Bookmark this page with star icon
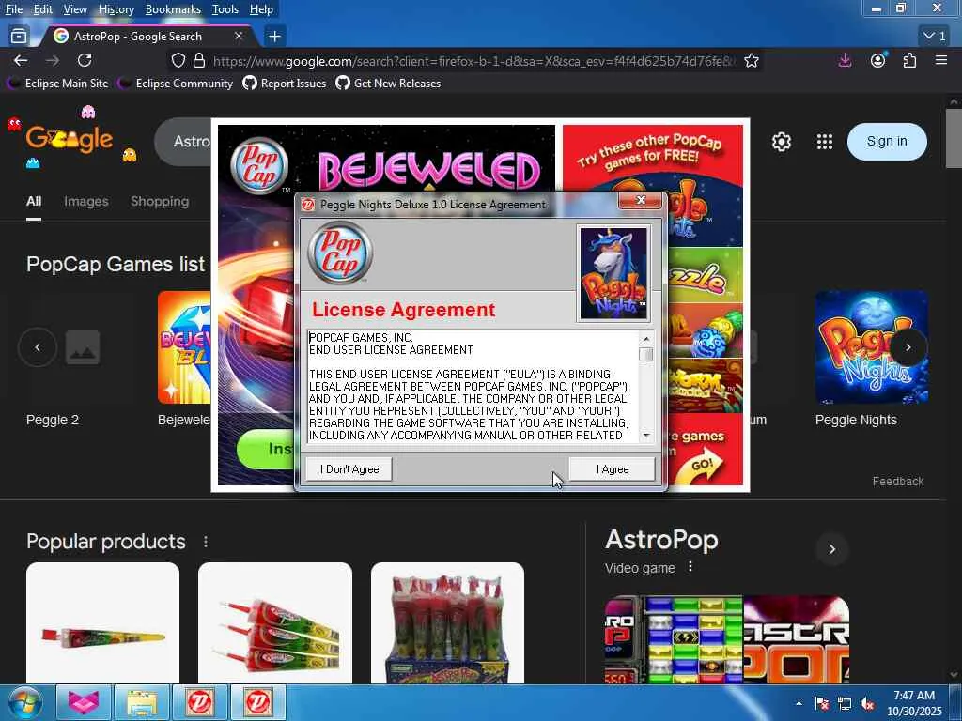 click(752, 60)
